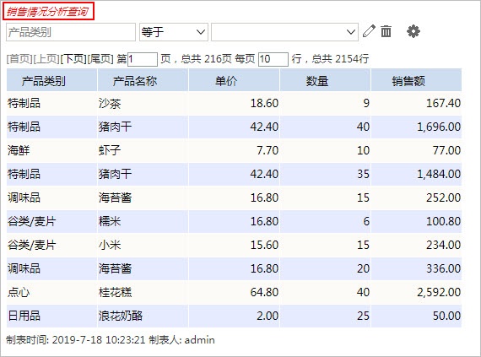Viewport: 481px width, 357px height.
Task: Open the 等于 operator dropdown
Action: coord(174,32)
